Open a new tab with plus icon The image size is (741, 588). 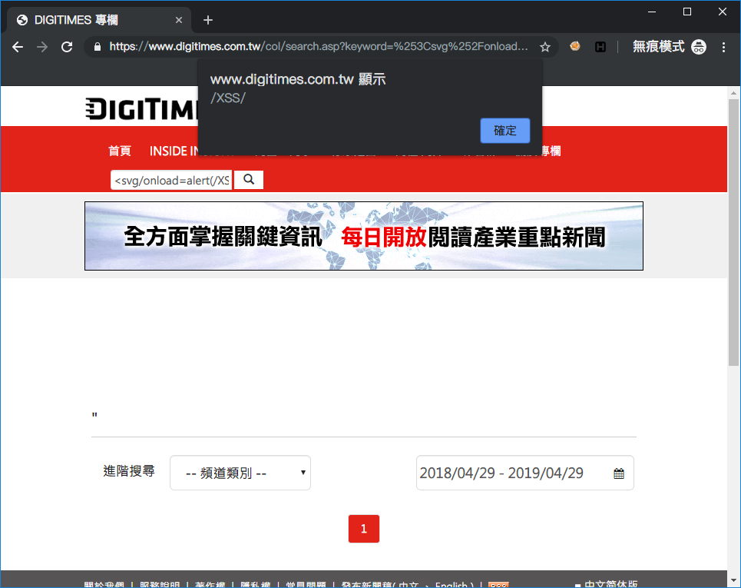pos(208,20)
